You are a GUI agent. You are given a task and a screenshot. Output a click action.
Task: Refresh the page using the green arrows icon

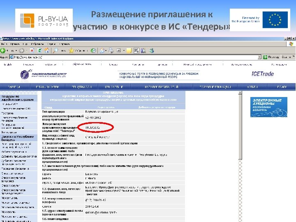[39, 51]
